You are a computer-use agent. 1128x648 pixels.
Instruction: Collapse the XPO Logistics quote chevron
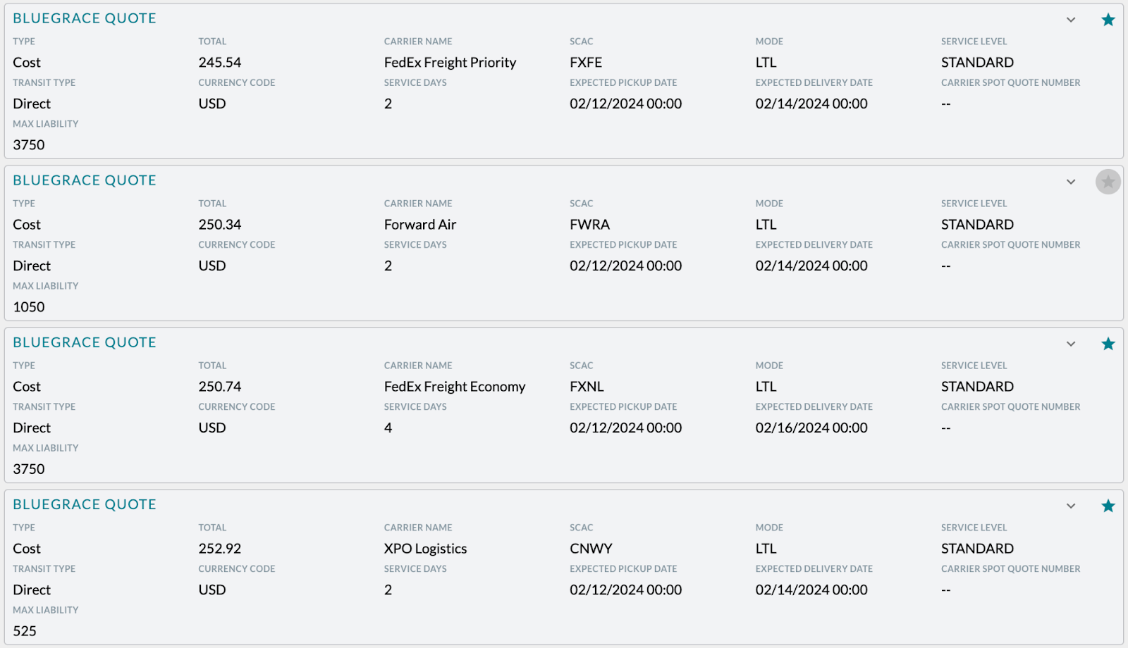click(1070, 506)
